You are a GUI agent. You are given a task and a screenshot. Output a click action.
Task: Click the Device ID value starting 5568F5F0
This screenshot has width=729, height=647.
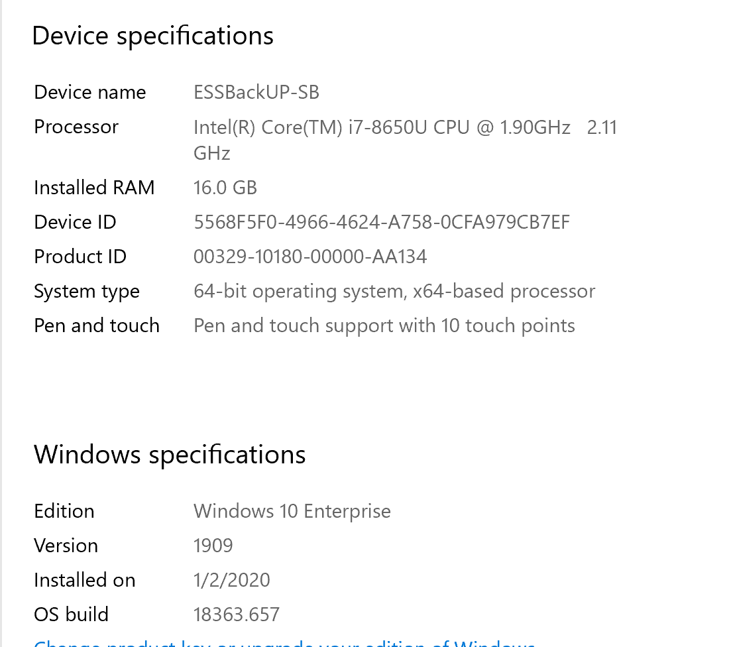tap(381, 222)
